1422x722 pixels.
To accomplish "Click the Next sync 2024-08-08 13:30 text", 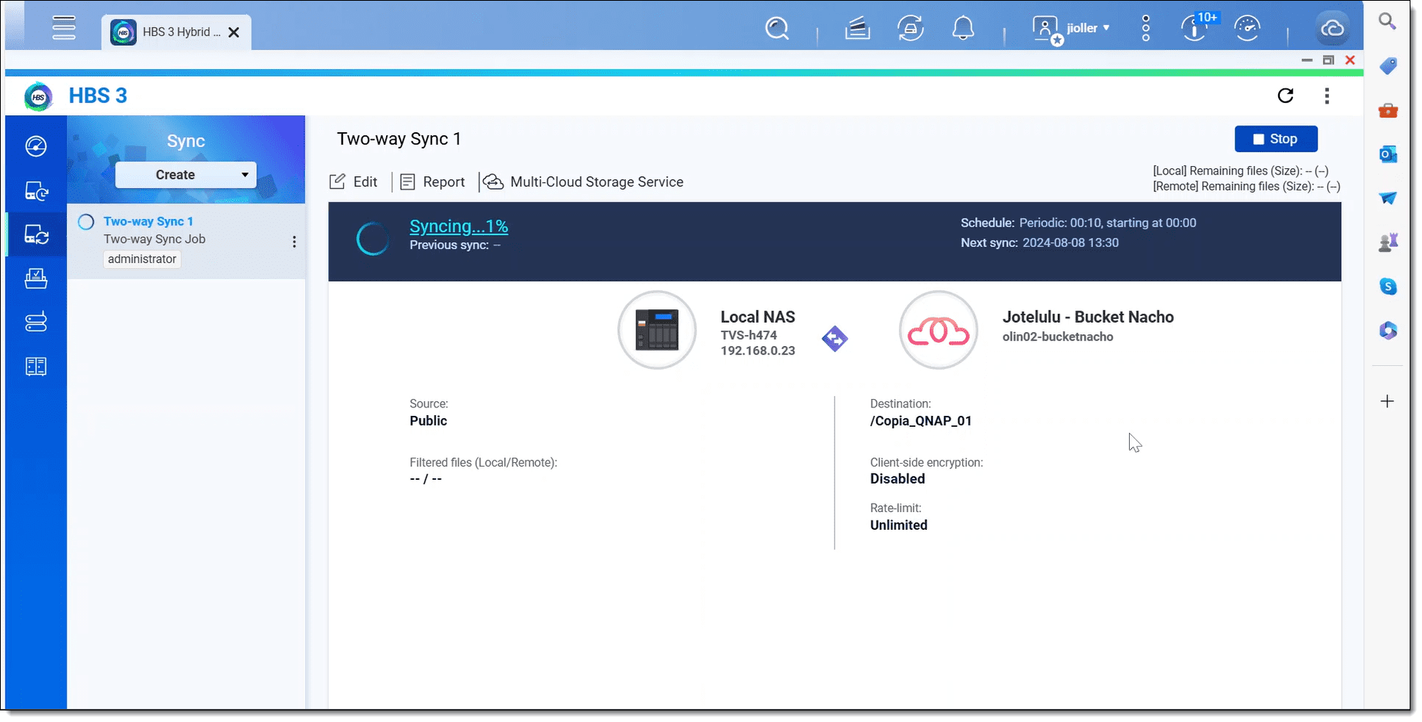I will 1040,243.
